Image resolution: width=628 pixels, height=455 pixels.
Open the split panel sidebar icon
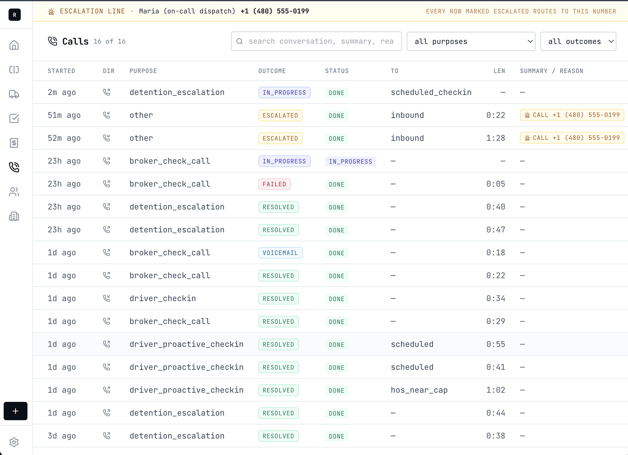point(14,70)
